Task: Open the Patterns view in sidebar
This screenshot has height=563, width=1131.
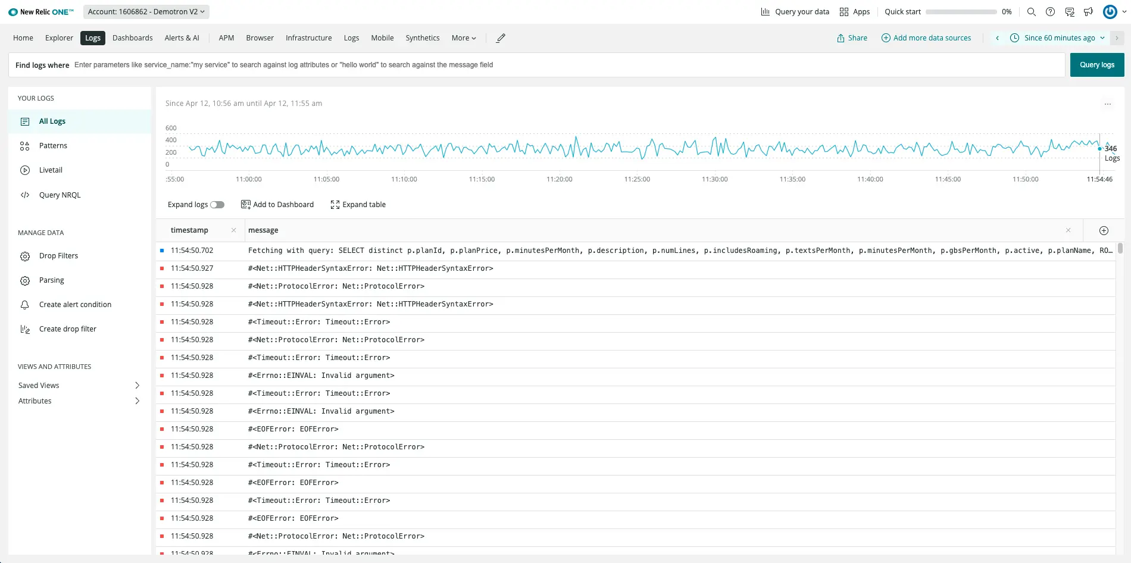Action: point(53,145)
